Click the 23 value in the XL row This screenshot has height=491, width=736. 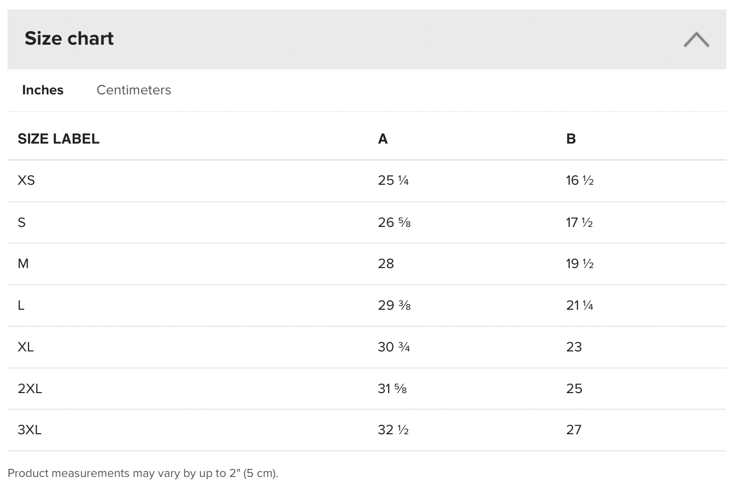point(574,347)
